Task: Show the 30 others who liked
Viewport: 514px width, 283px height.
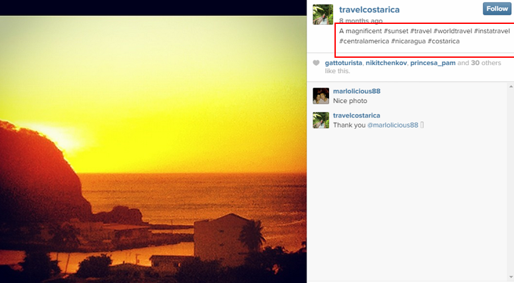Action: [x=486, y=63]
